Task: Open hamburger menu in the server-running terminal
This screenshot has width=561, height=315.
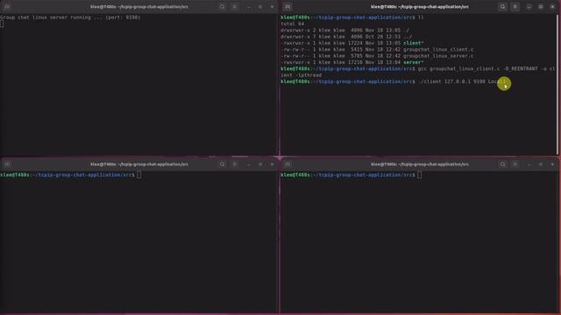Action: (235, 6)
